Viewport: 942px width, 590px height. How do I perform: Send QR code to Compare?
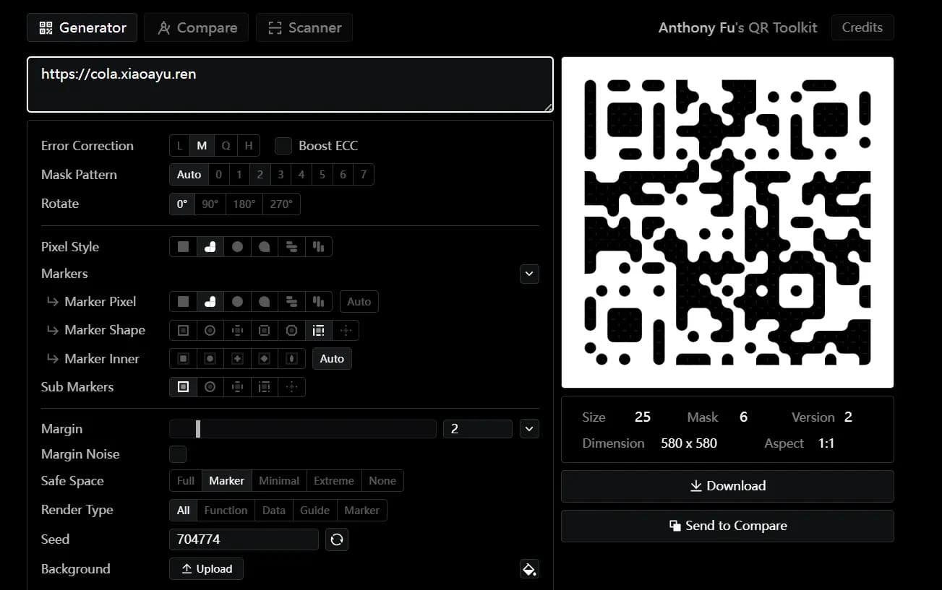coord(727,526)
